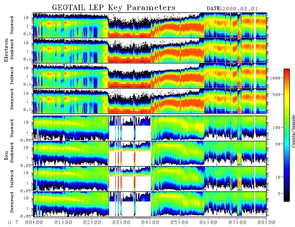
Task: Click the 0.1 tick of Electron Sunward axis
Action: click(27, 34)
